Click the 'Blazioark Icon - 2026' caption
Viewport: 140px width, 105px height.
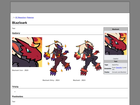click(x=20, y=70)
